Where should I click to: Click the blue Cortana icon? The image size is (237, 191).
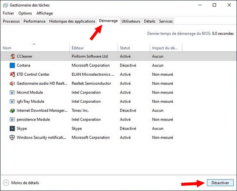point(12,65)
